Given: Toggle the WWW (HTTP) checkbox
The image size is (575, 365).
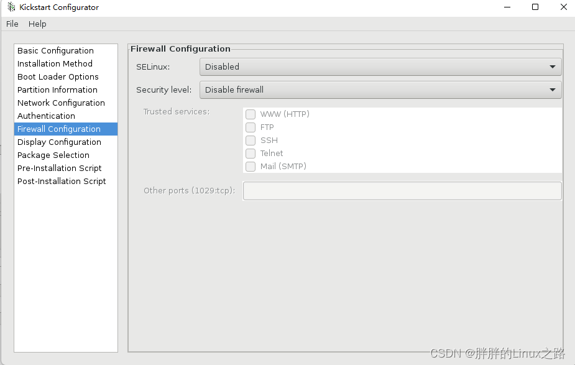Looking at the screenshot, I should pyautogui.click(x=251, y=114).
